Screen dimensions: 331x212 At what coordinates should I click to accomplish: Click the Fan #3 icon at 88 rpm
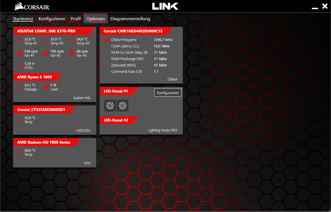[x=72, y=53]
